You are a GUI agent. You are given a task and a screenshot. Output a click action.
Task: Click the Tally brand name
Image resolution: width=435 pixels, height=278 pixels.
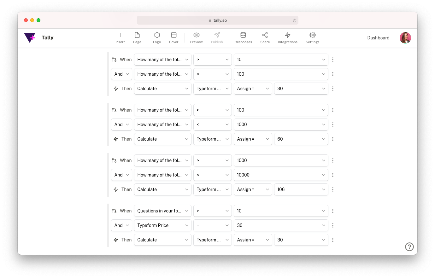(x=47, y=38)
